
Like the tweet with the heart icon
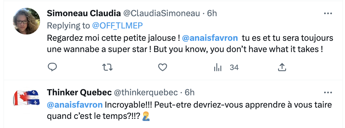[x=163, y=68]
